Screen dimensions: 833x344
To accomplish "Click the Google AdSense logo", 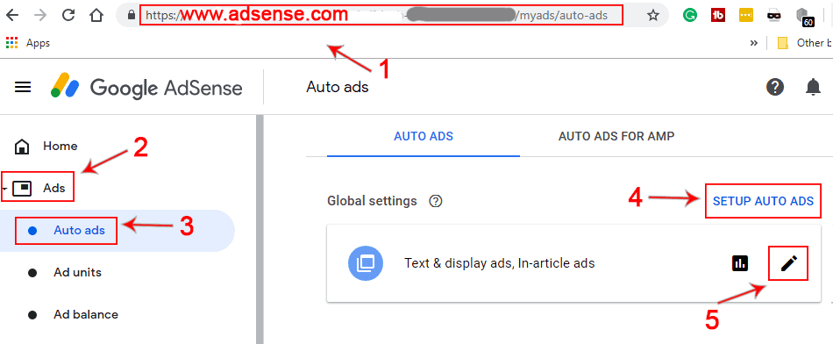I will [x=146, y=87].
